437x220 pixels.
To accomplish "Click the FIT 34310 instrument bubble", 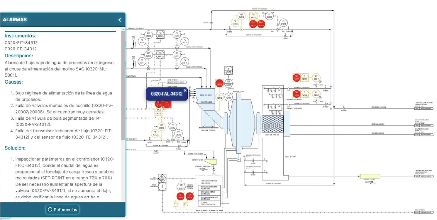I will pos(149,35).
